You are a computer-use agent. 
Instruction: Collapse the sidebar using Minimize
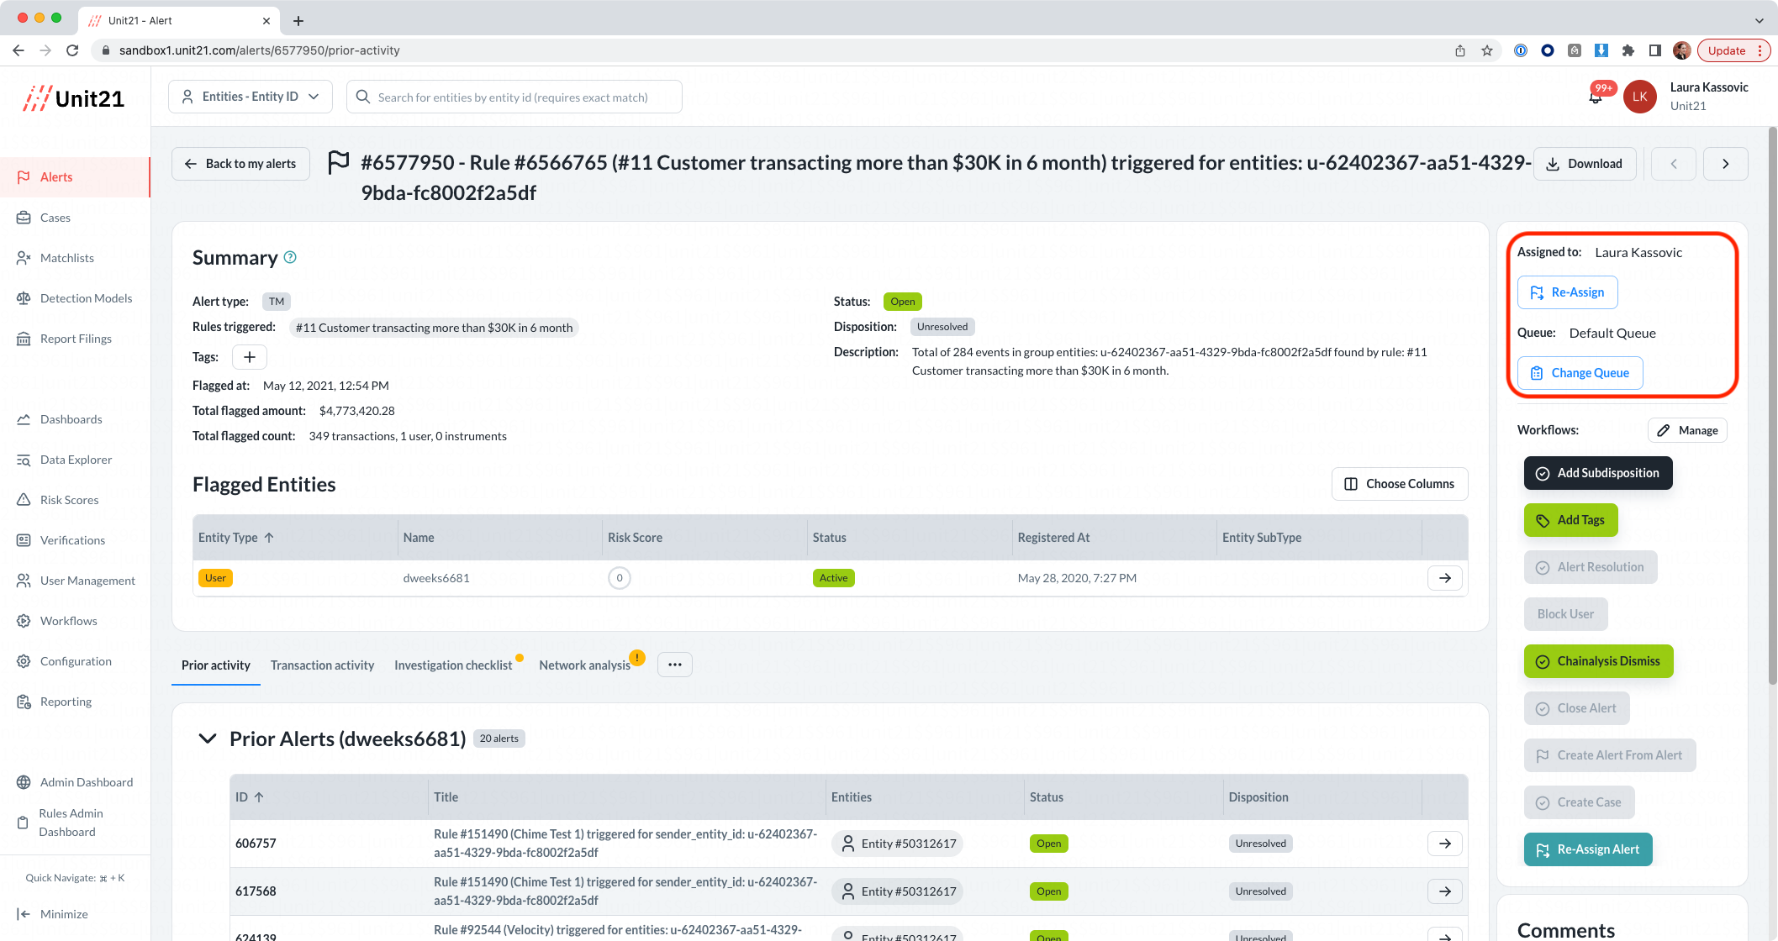[x=64, y=914]
